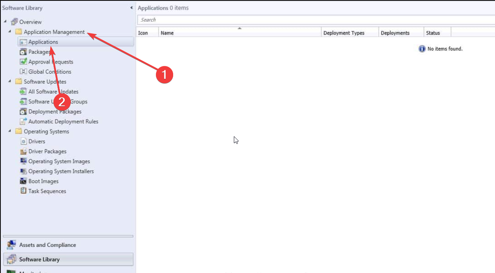Screen dimensions: 495x273
Task: Click the Drivers node icon
Action: click(x=23, y=142)
